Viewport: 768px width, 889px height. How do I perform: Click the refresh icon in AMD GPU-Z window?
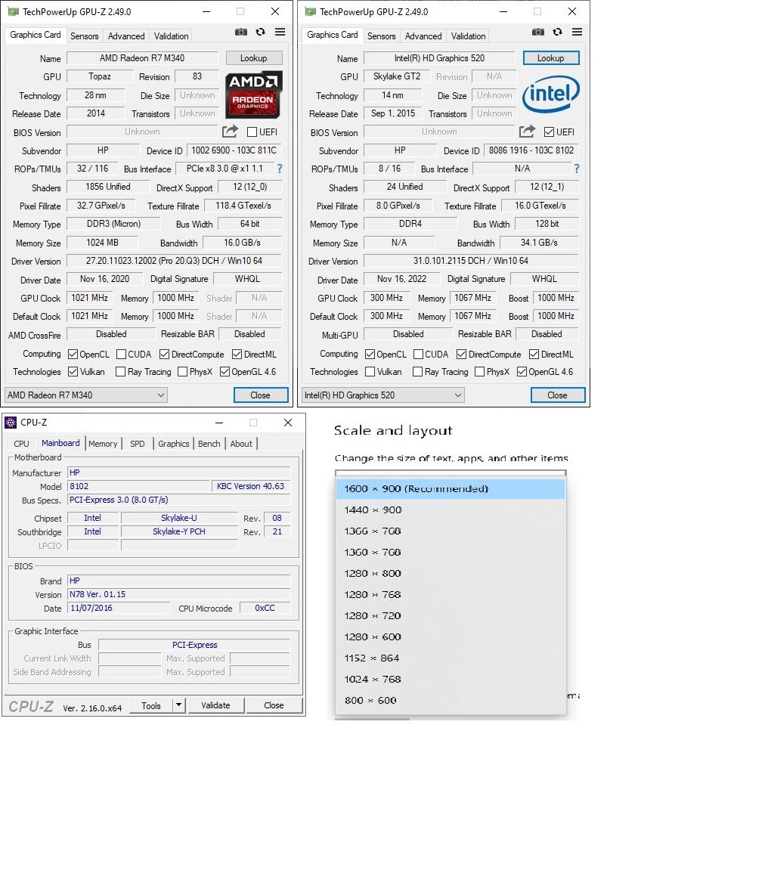[x=260, y=33]
